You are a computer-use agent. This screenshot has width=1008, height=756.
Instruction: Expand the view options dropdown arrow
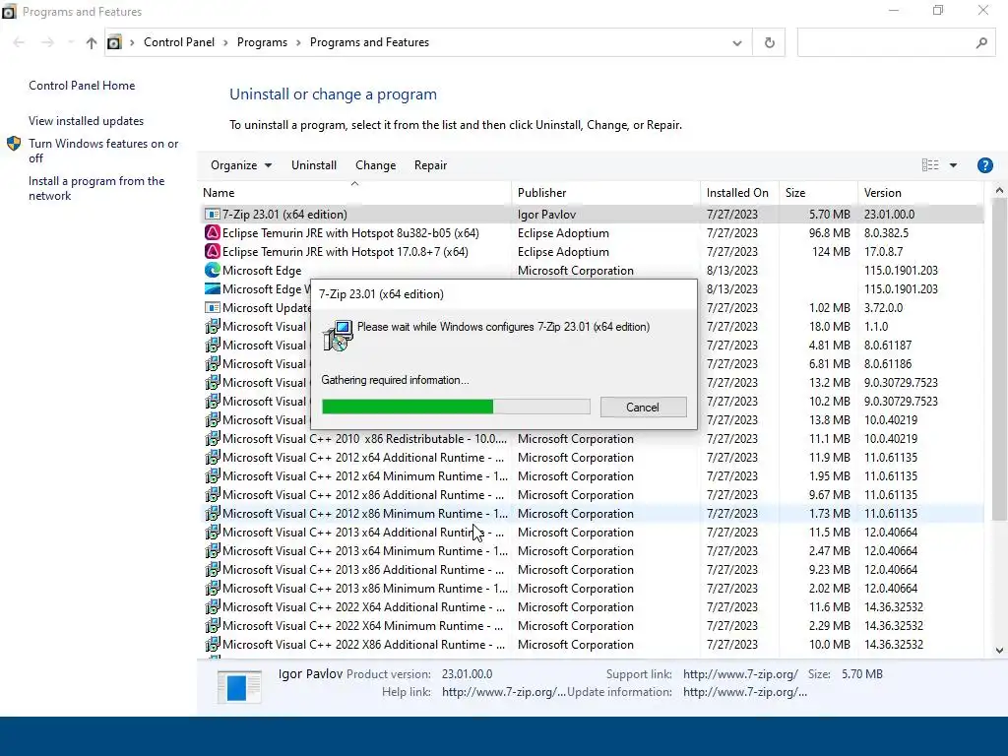pos(953,165)
